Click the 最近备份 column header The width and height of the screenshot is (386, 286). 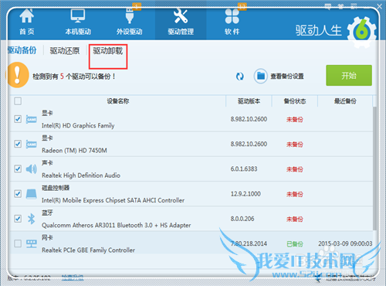(345, 101)
